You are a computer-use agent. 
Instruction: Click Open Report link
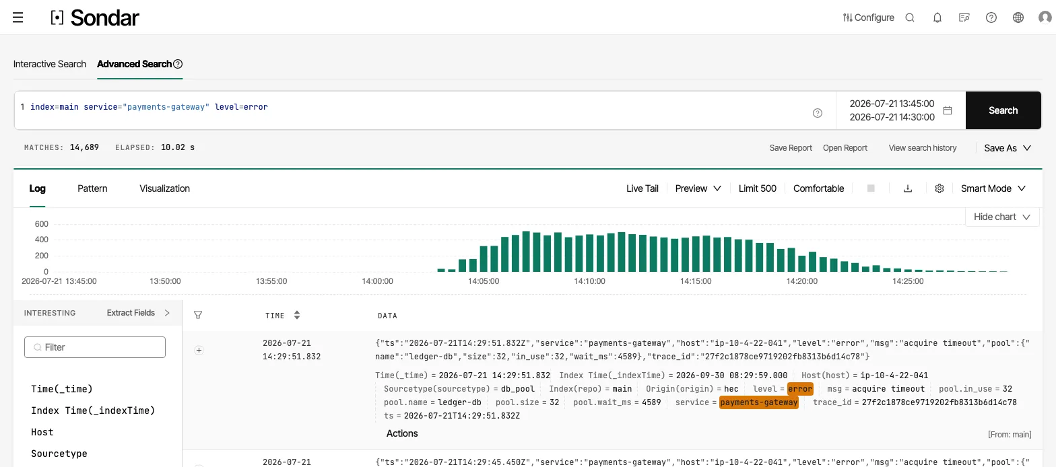click(845, 148)
